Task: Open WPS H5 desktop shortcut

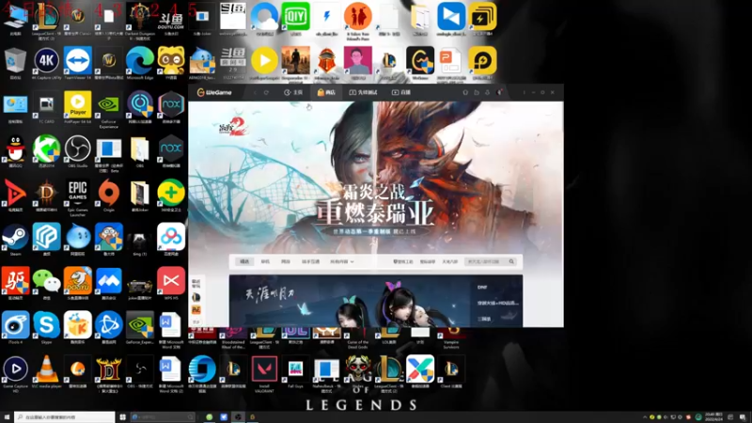Action: pyautogui.click(x=171, y=284)
